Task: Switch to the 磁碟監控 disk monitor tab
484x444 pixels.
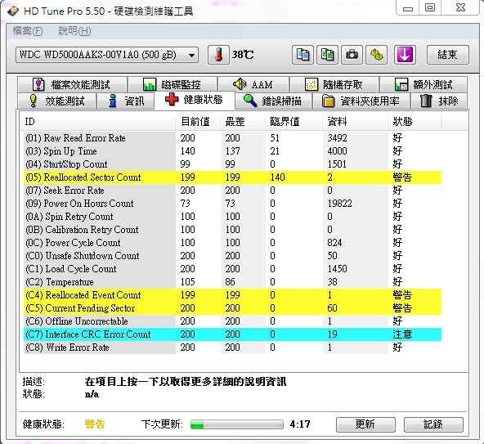Action: tap(173, 84)
